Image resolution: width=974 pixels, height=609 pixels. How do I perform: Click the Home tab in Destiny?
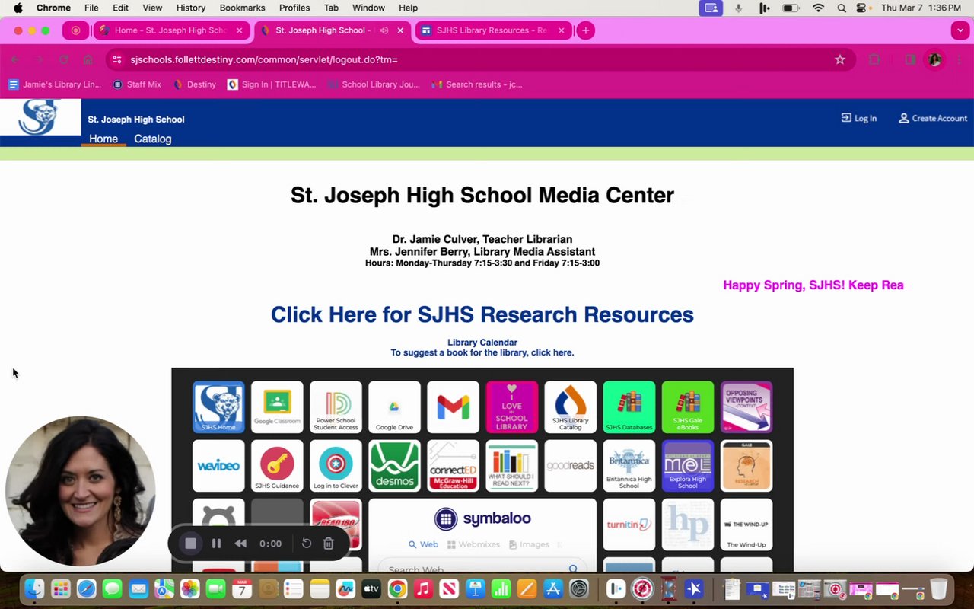103,139
